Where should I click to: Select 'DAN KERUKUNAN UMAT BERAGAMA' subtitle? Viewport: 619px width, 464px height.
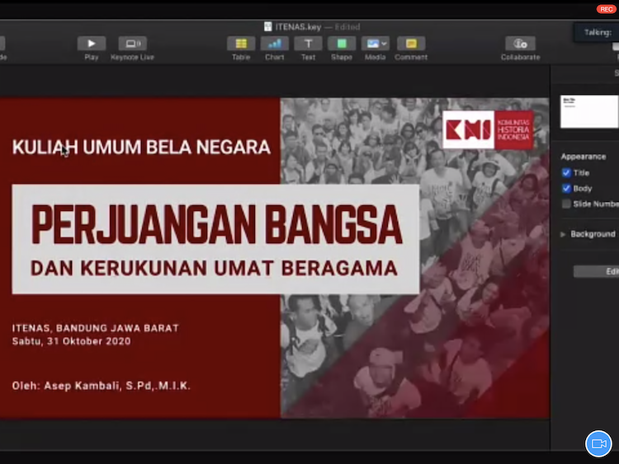[x=214, y=268]
